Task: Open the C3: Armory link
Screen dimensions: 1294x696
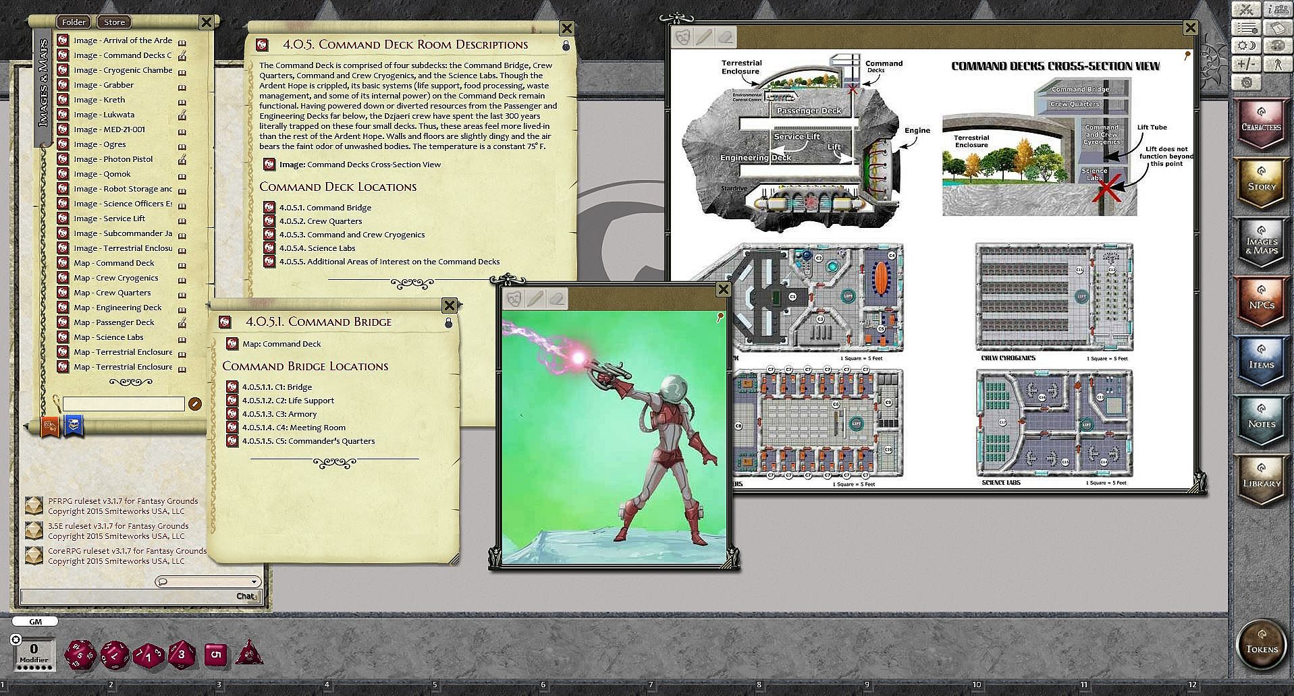Action: coord(279,414)
